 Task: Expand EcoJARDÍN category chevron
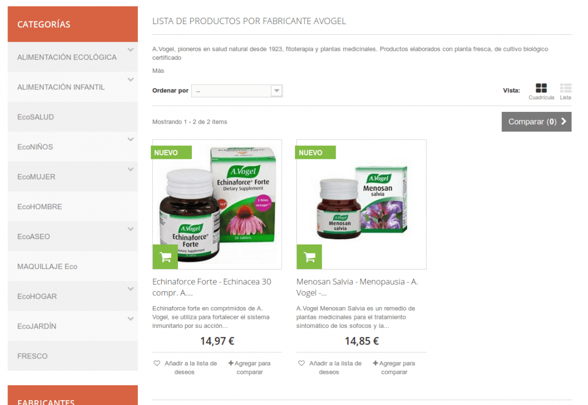[x=130, y=319]
